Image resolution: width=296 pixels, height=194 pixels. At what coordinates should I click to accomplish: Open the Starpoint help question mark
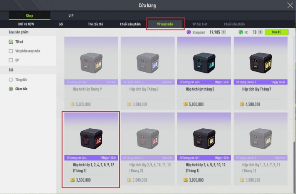click(x=224, y=32)
